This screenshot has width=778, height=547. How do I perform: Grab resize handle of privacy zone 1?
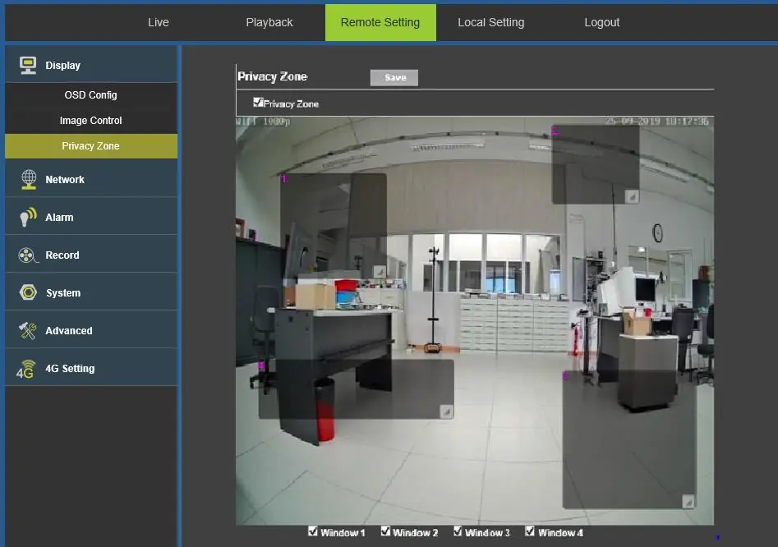(x=380, y=271)
